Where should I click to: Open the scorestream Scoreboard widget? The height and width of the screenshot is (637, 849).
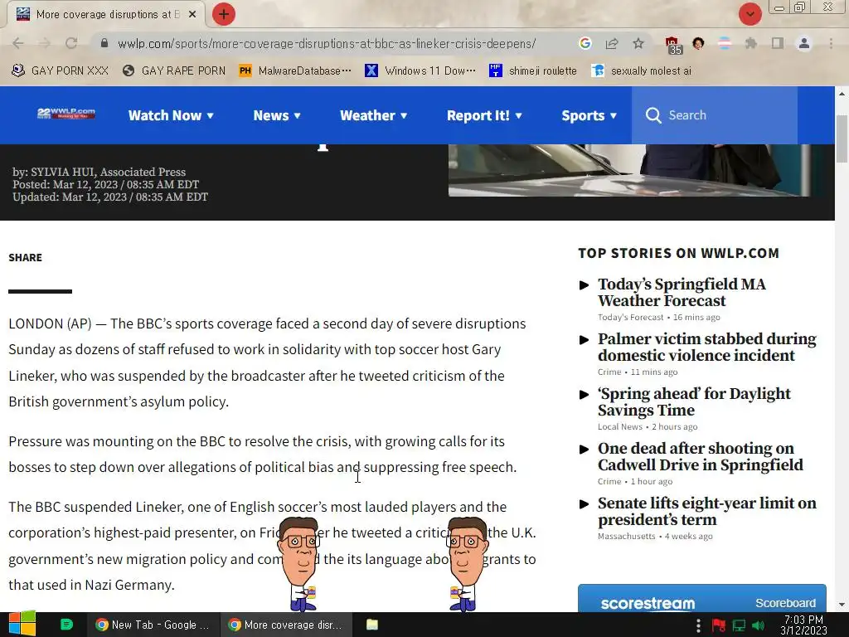tap(701, 599)
